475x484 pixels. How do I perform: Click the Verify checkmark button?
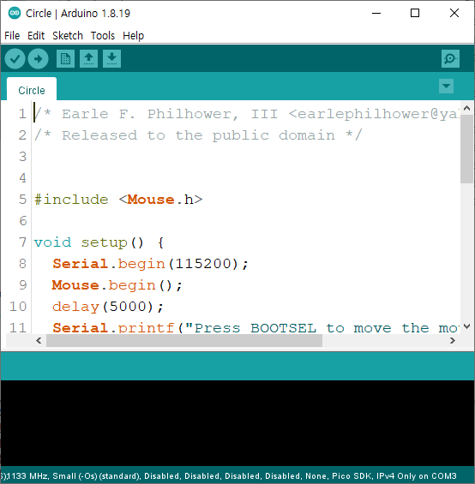[15, 58]
